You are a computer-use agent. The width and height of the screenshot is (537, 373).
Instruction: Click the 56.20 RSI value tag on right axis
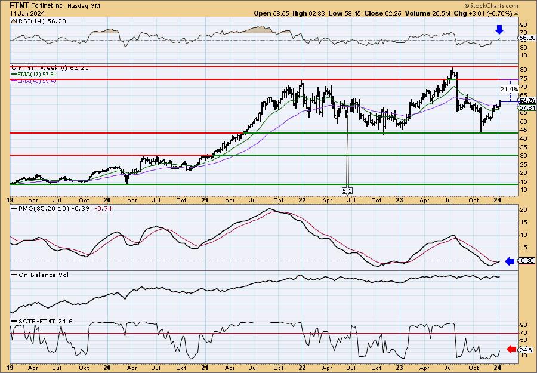point(527,38)
